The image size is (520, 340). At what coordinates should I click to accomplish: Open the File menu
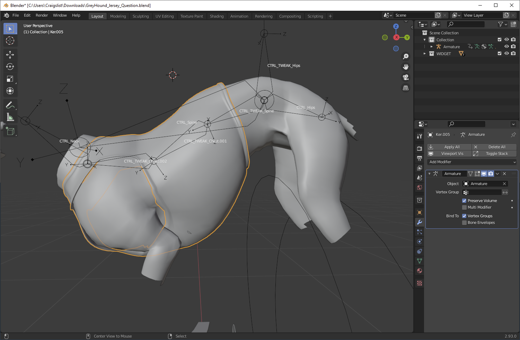coord(16,15)
